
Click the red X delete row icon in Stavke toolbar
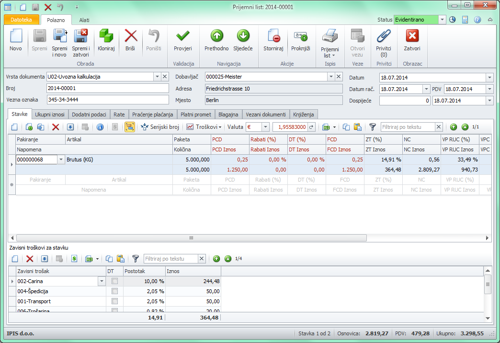coord(56,127)
